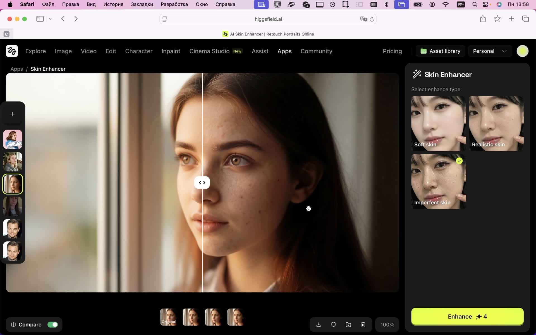Click the heart favorite icon
The image size is (536, 335).
[333, 325]
